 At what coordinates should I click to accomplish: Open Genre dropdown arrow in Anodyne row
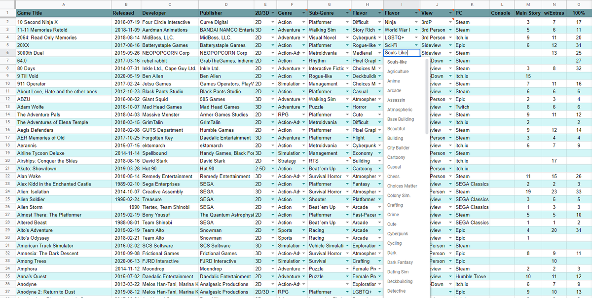tap(302, 284)
